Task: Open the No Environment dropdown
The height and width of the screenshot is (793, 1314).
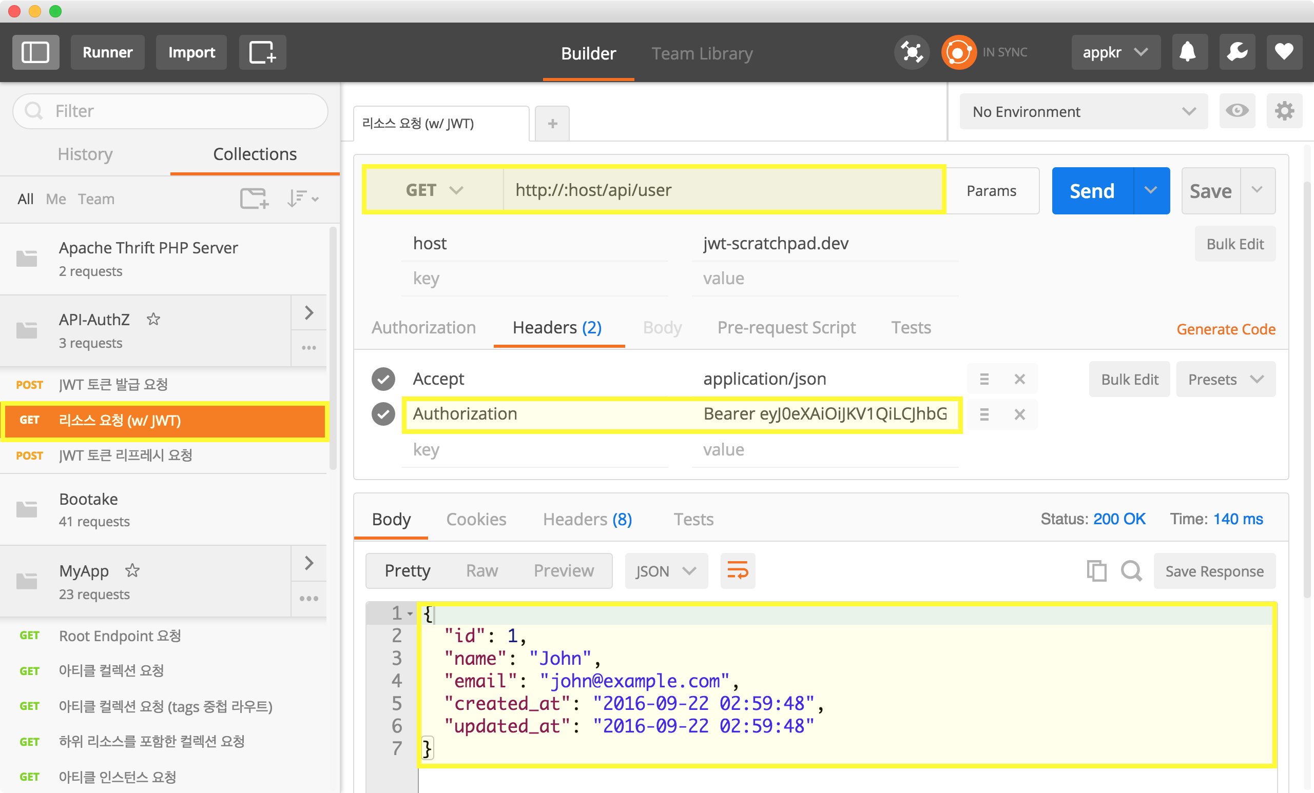Action: coord(1083,111)
